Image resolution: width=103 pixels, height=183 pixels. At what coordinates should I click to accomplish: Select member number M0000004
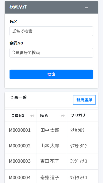20,178
